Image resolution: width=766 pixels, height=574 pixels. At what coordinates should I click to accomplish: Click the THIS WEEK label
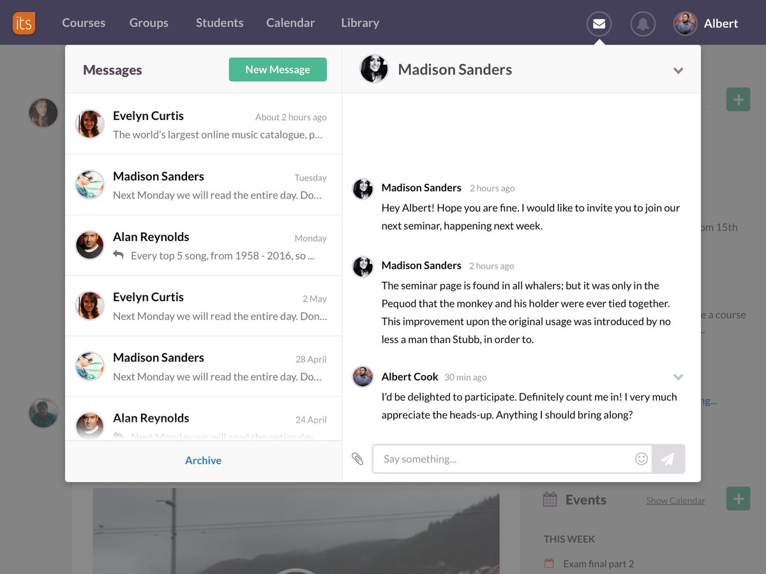[569, 539]
